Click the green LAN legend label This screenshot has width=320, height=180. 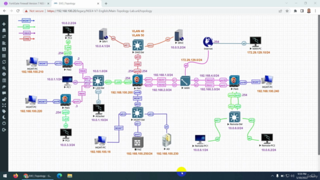pyautogui.click(x=26, y=26)
